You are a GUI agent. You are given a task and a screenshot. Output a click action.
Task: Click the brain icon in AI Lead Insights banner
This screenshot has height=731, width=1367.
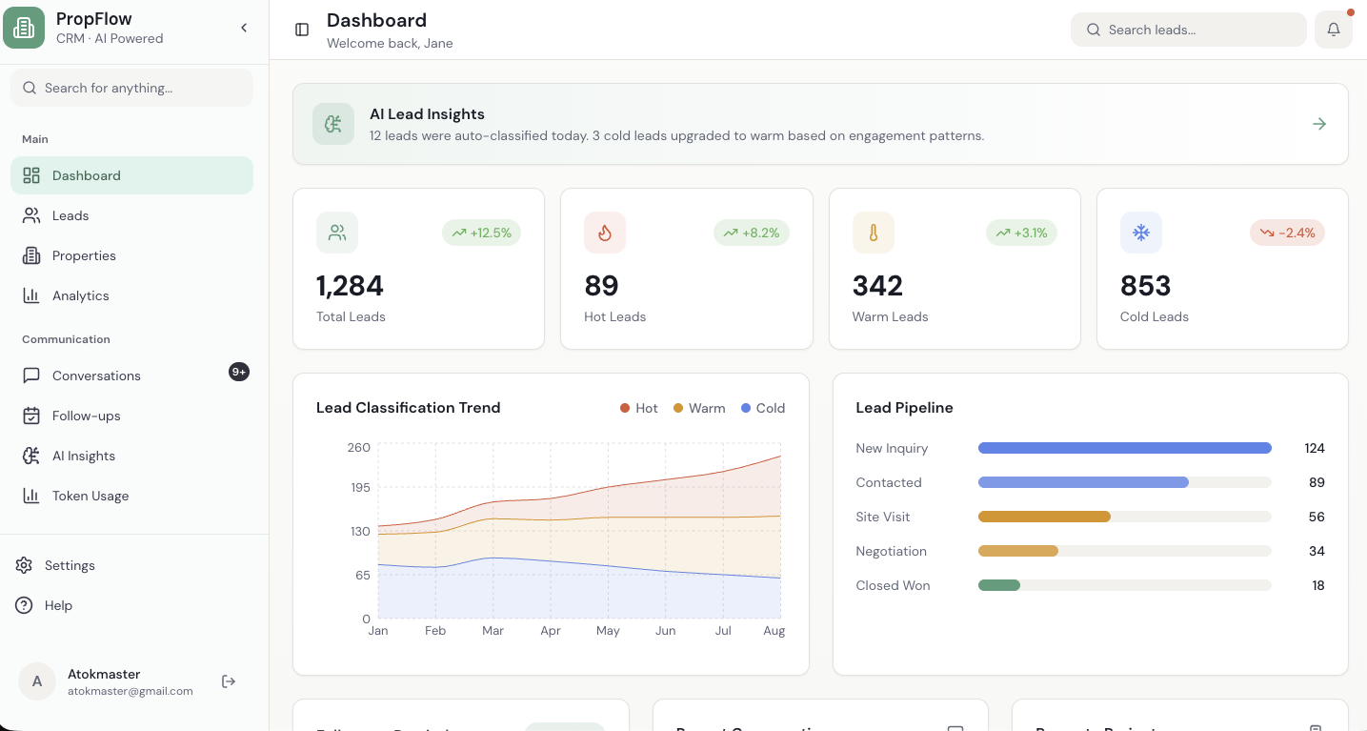pyautogui.click(x=333, y=124)
